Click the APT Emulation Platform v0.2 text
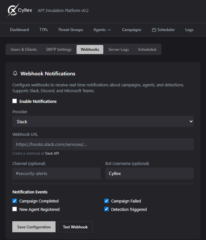 pyautogui.click(x=63, y=11)
